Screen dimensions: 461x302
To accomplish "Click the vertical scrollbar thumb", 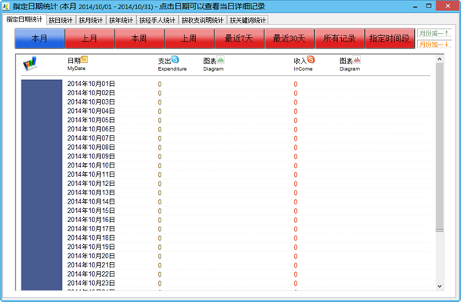I will pos(439,147).
